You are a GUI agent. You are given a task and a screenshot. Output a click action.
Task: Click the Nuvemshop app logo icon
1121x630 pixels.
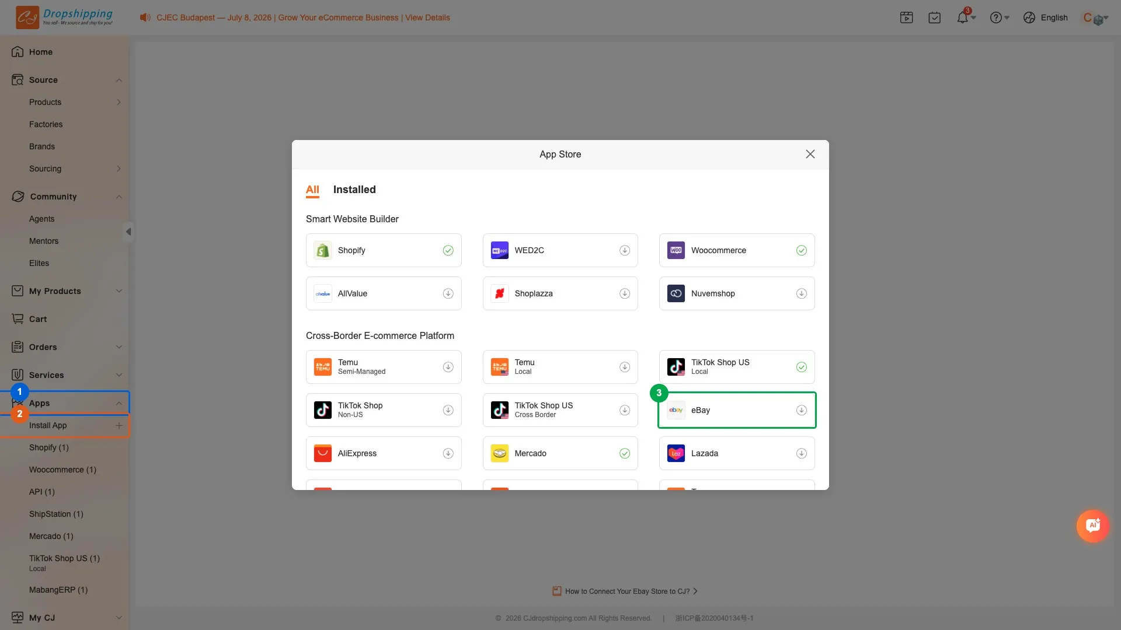[676, 293]
